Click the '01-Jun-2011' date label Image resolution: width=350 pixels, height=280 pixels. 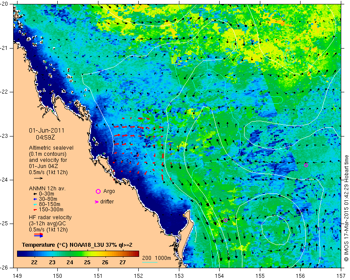click(47, 130)
